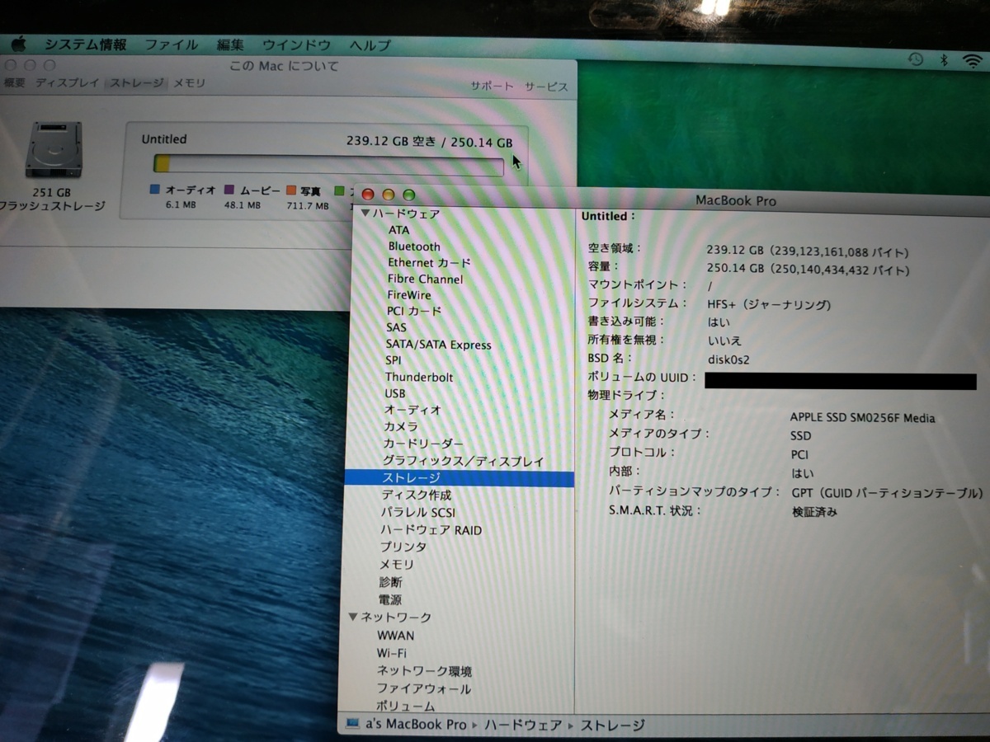This screenshot has height=742, width=990.
Task: Select FireWire in the sidebar
Action: (408, 294)
